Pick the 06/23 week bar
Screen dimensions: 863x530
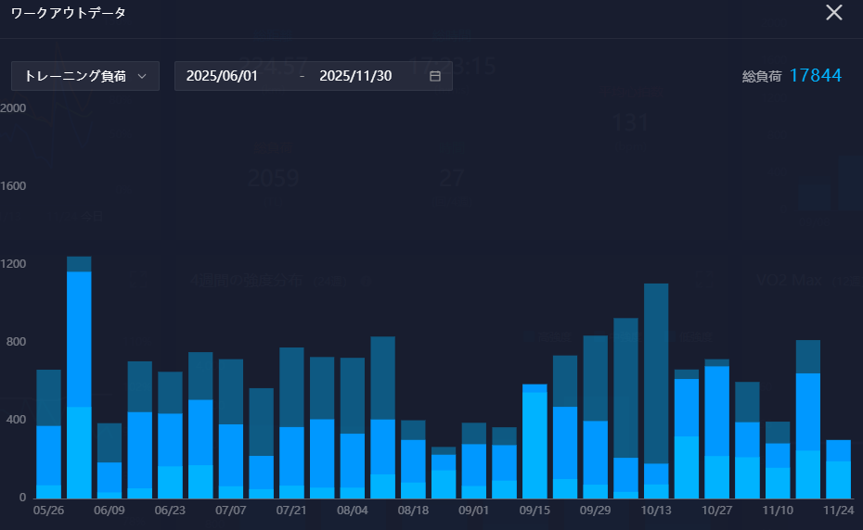coord(170,435)
